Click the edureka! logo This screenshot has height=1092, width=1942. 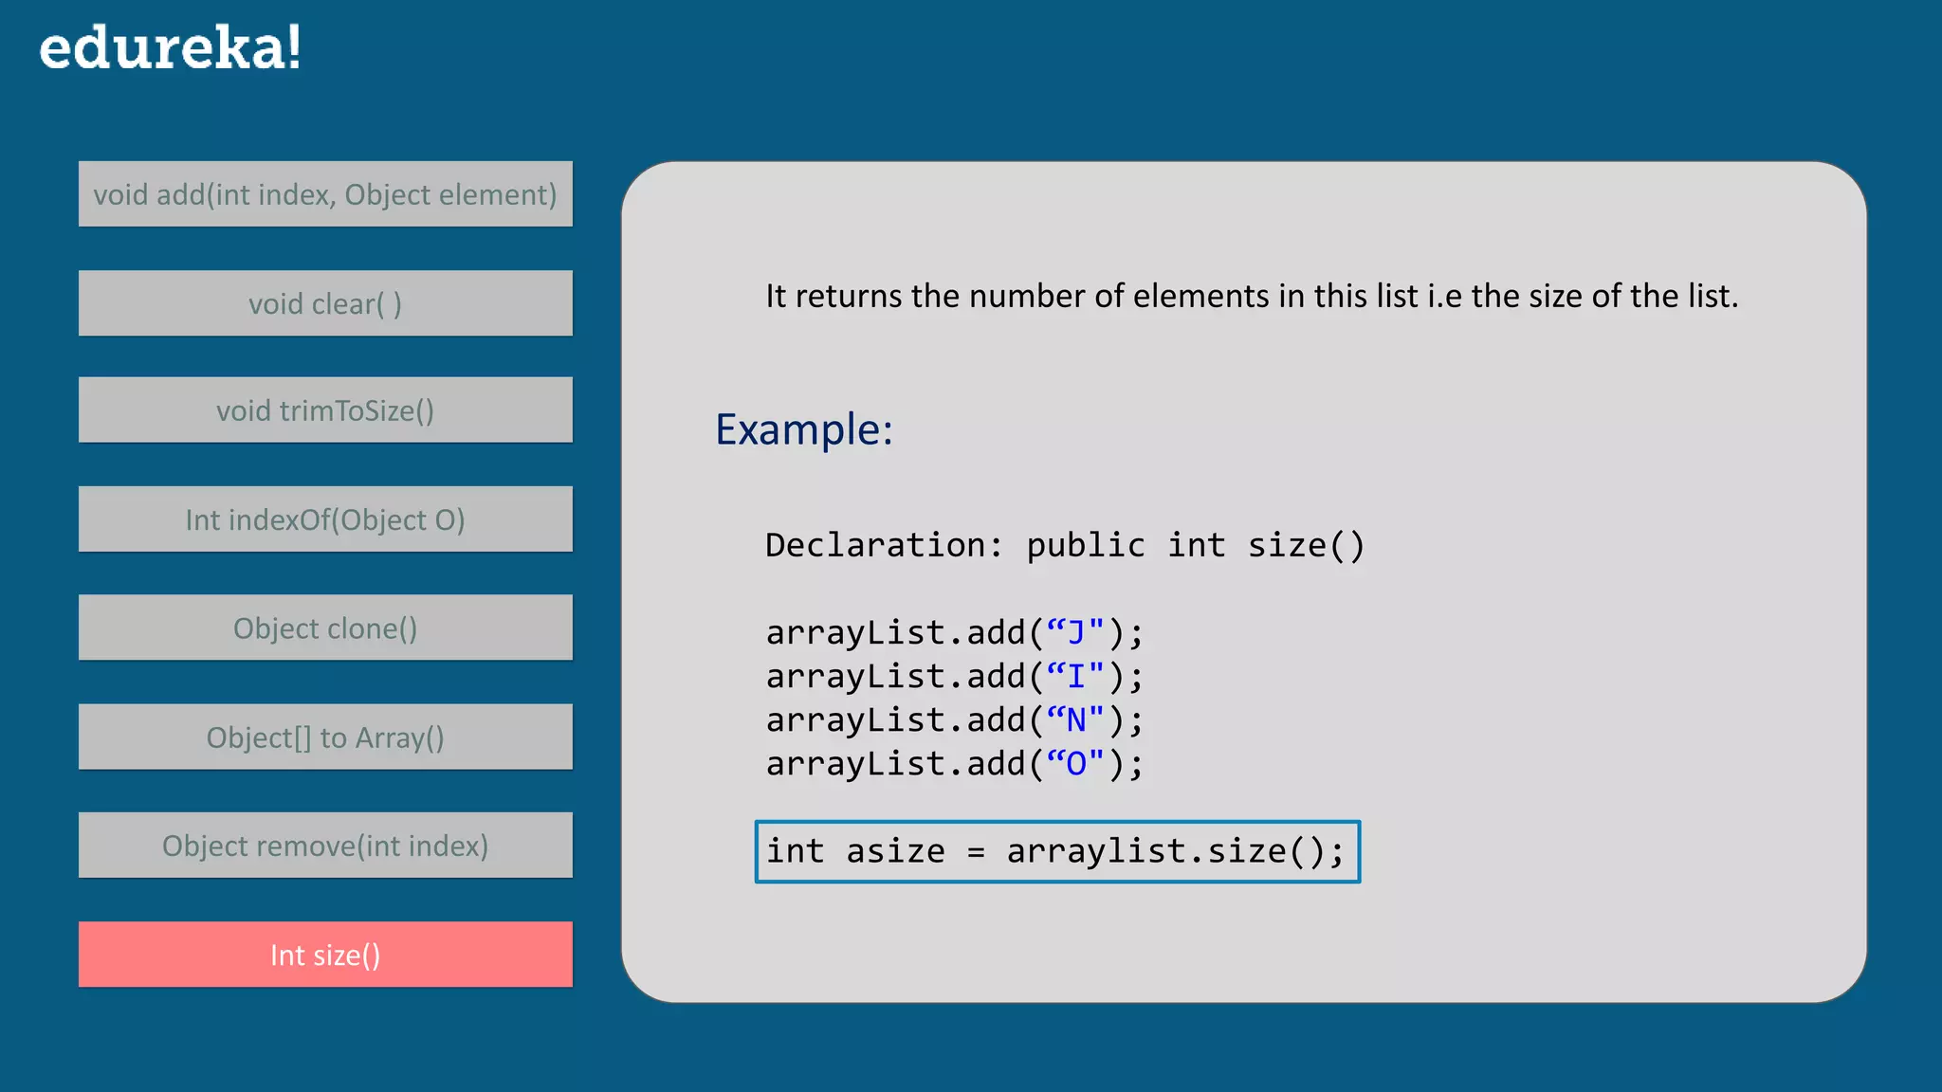click(x=170, y=47)
